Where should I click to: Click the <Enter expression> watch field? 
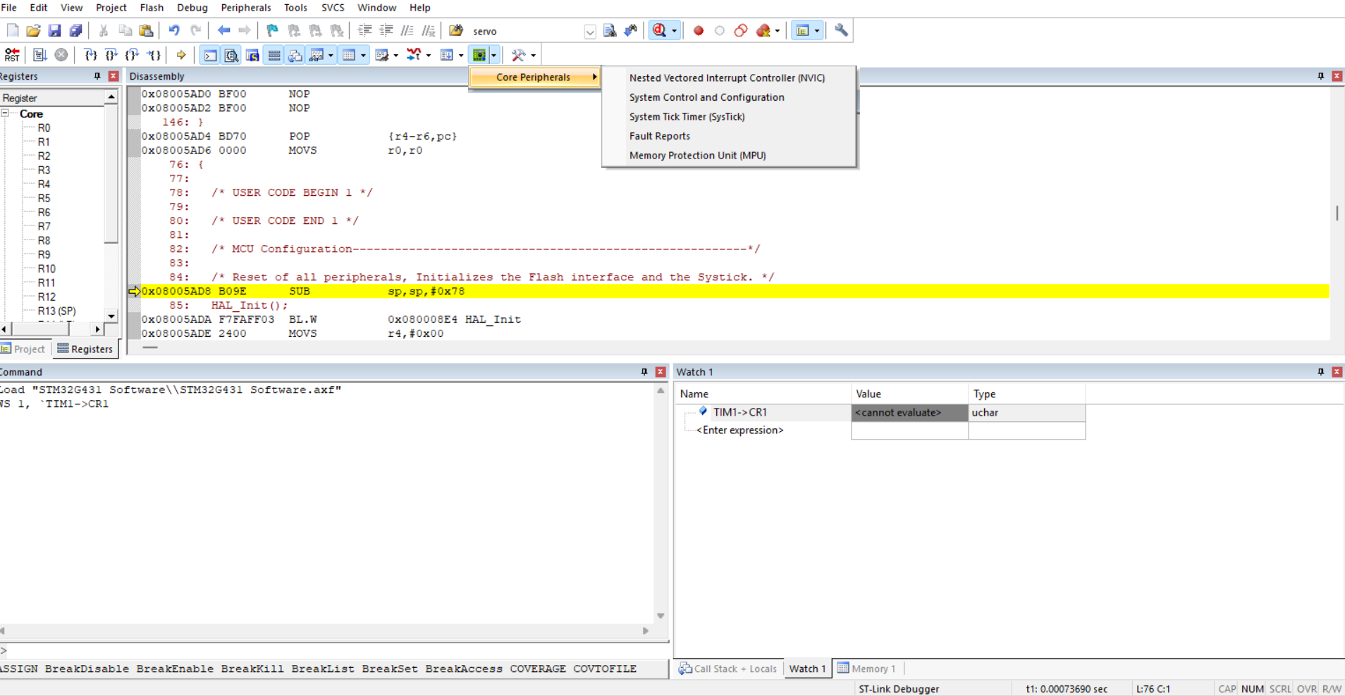739,430
